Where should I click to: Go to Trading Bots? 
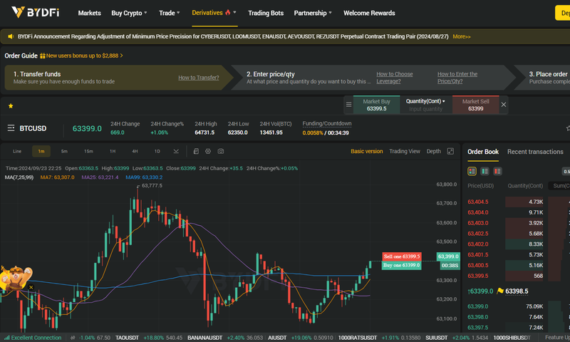coord(266,13)
